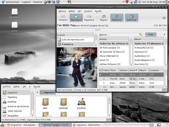
Task: Click the Reproducir play button
Action: pos(76,18)
